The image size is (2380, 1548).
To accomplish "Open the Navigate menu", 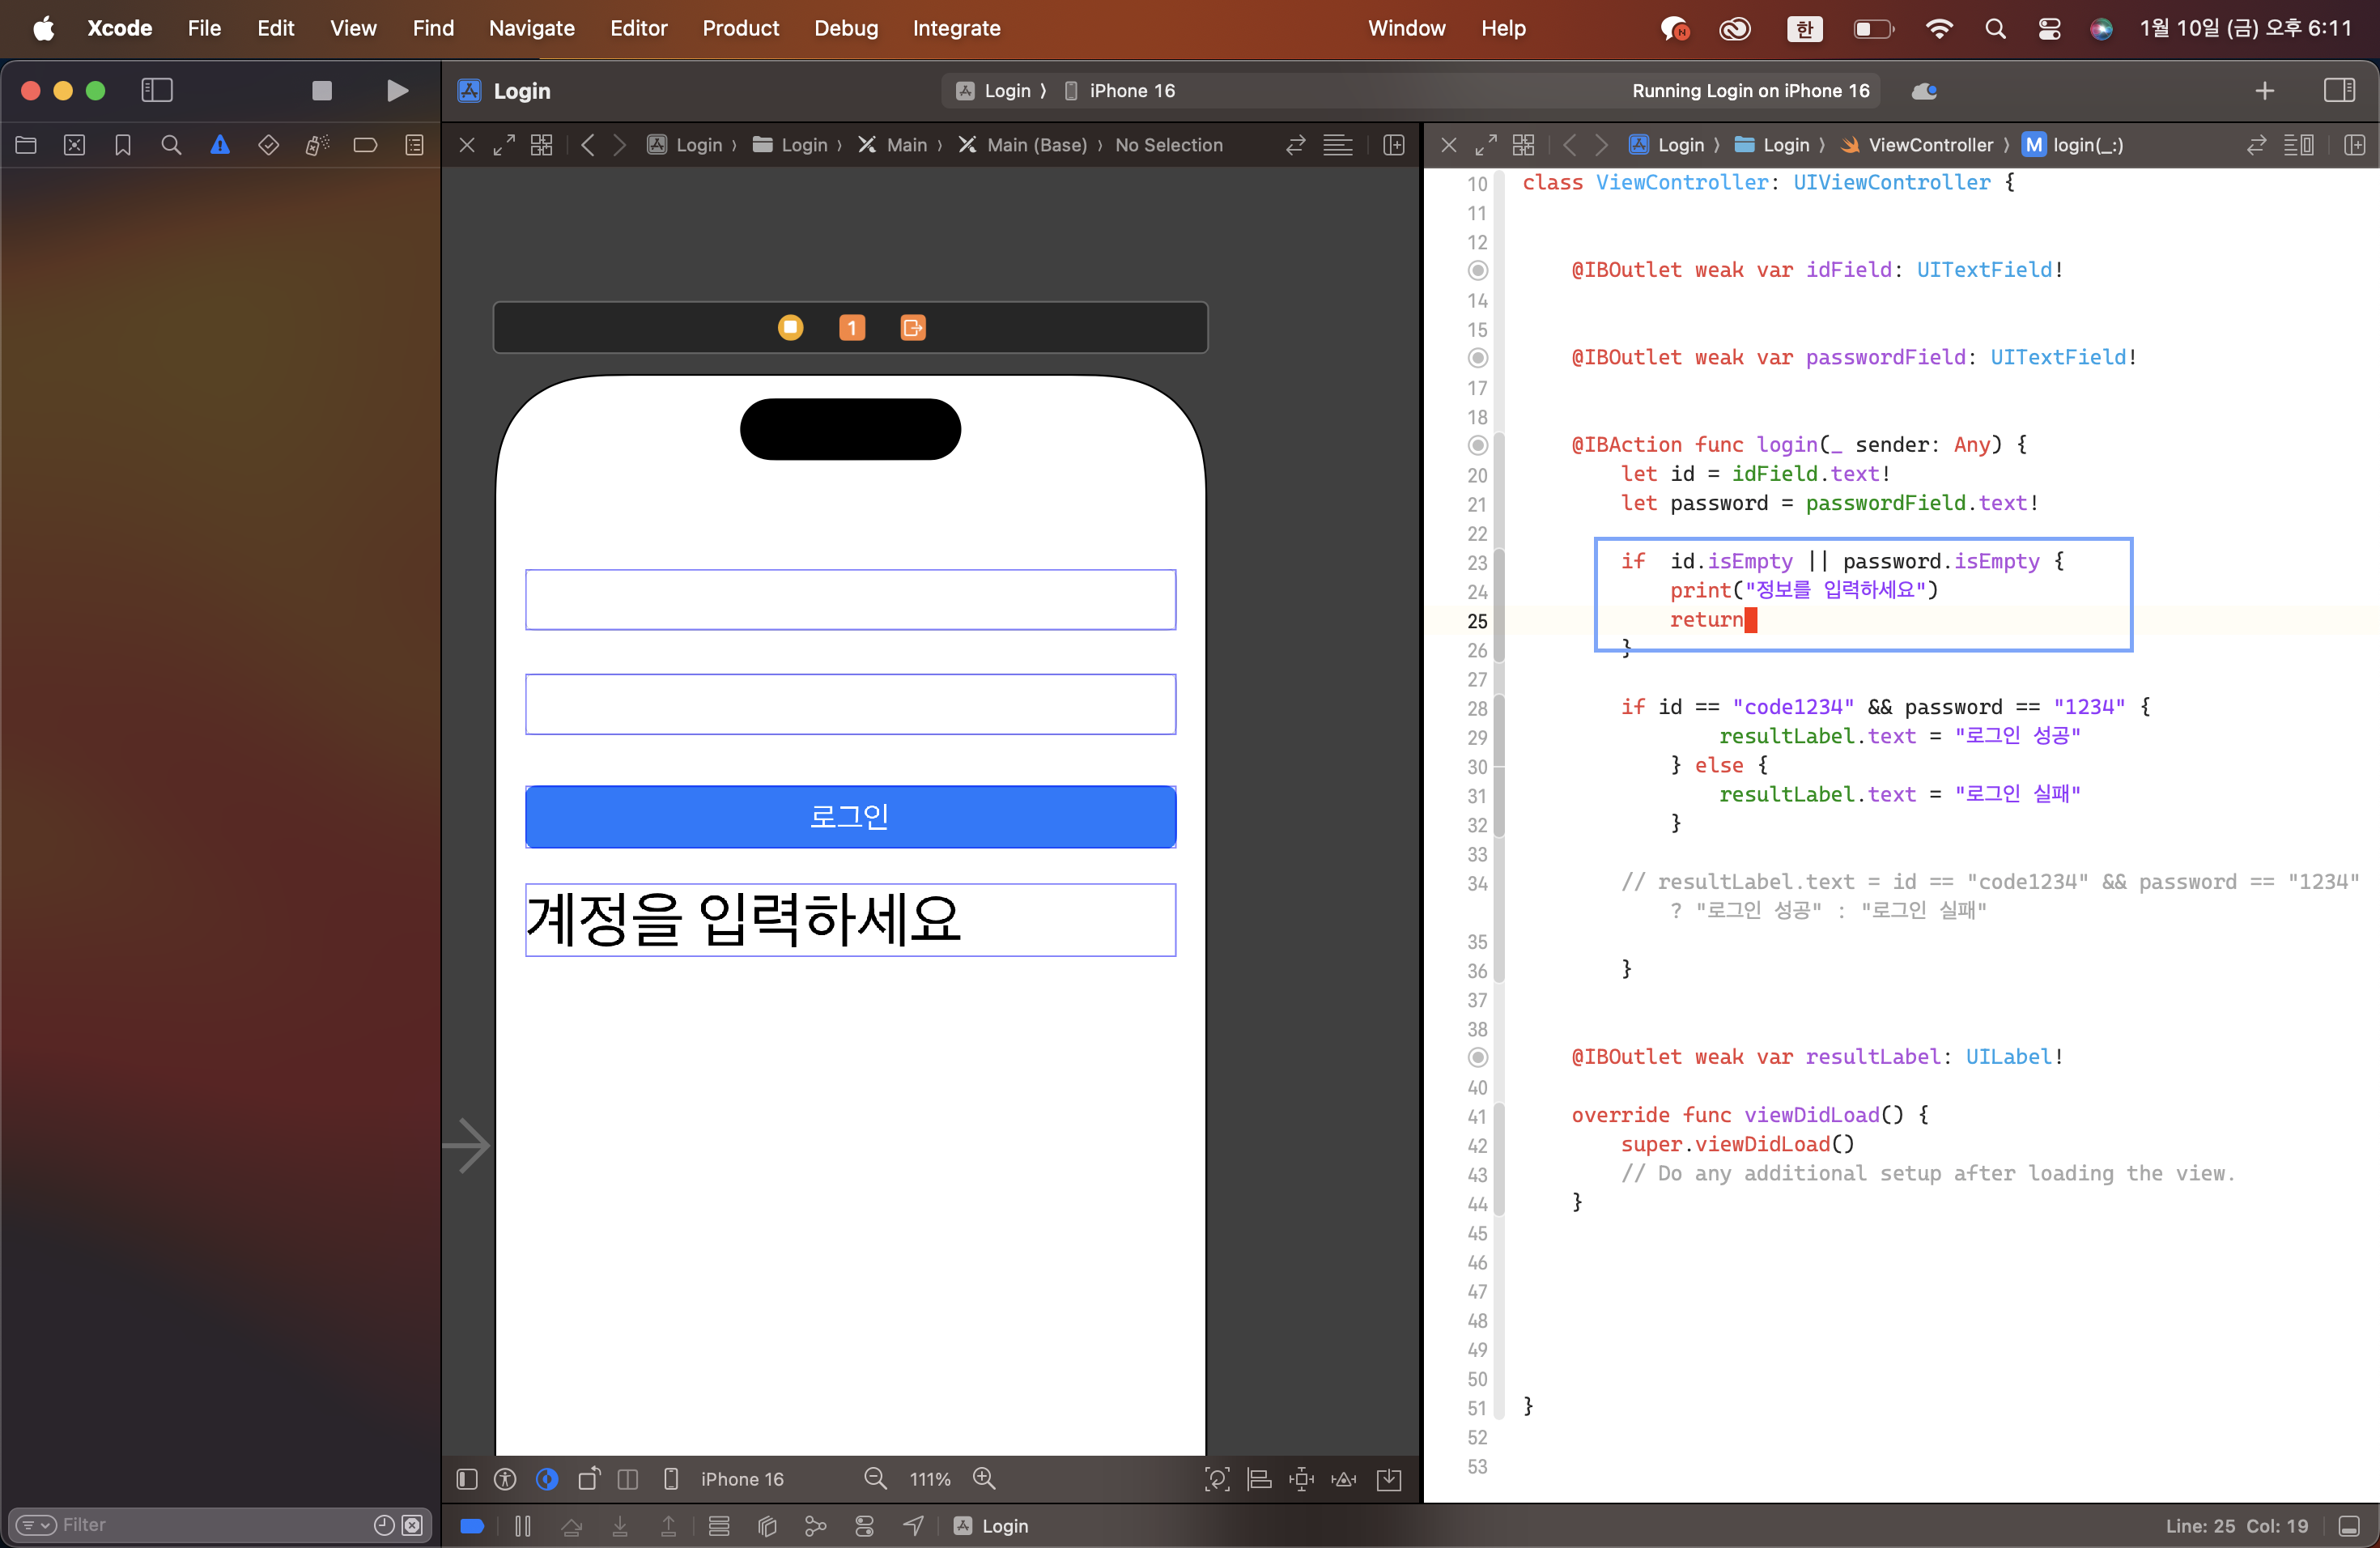I will coord(531,28).
